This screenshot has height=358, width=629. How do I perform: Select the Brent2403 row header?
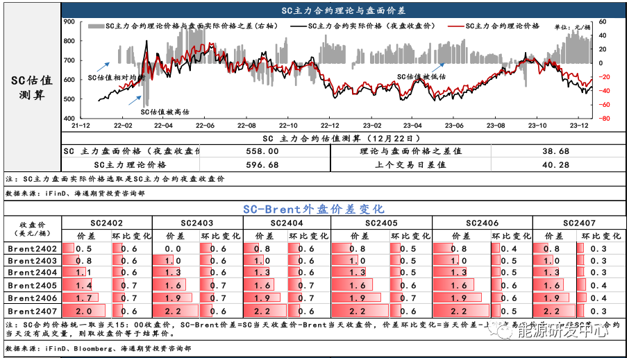click(33, 261)
